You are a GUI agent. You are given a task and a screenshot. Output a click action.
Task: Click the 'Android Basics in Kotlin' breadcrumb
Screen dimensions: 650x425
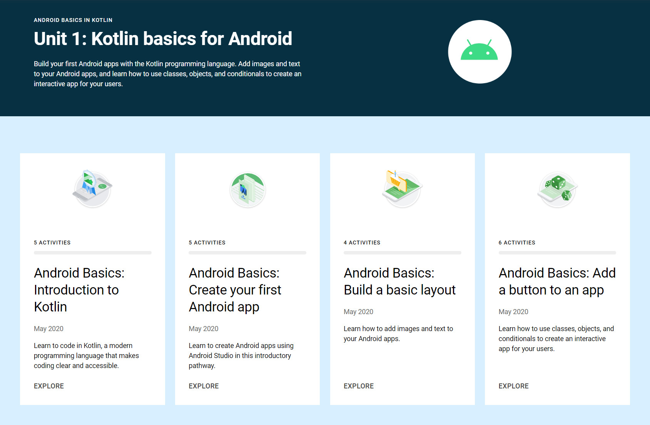(x=73, y=20)
